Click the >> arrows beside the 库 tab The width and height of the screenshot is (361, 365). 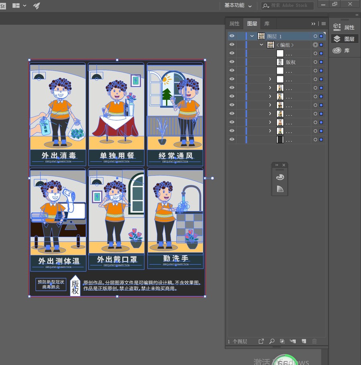pyautogui.click(x=313, y=24)
